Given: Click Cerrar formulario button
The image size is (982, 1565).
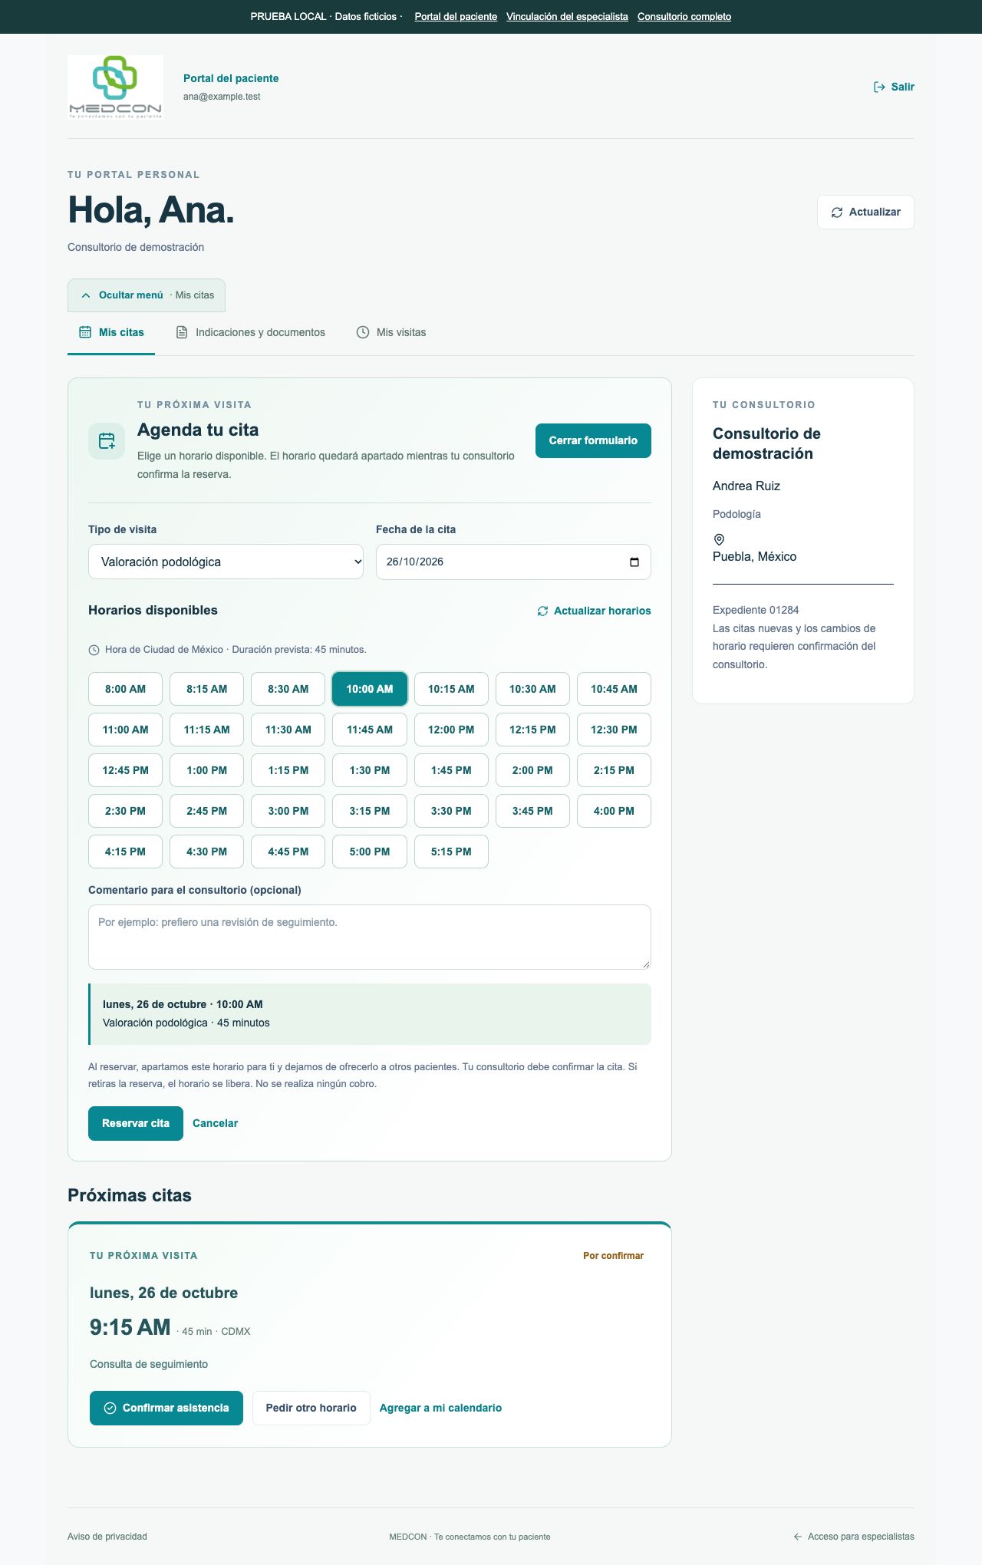Looking at the screenshot, I should [x=593, y=440].
